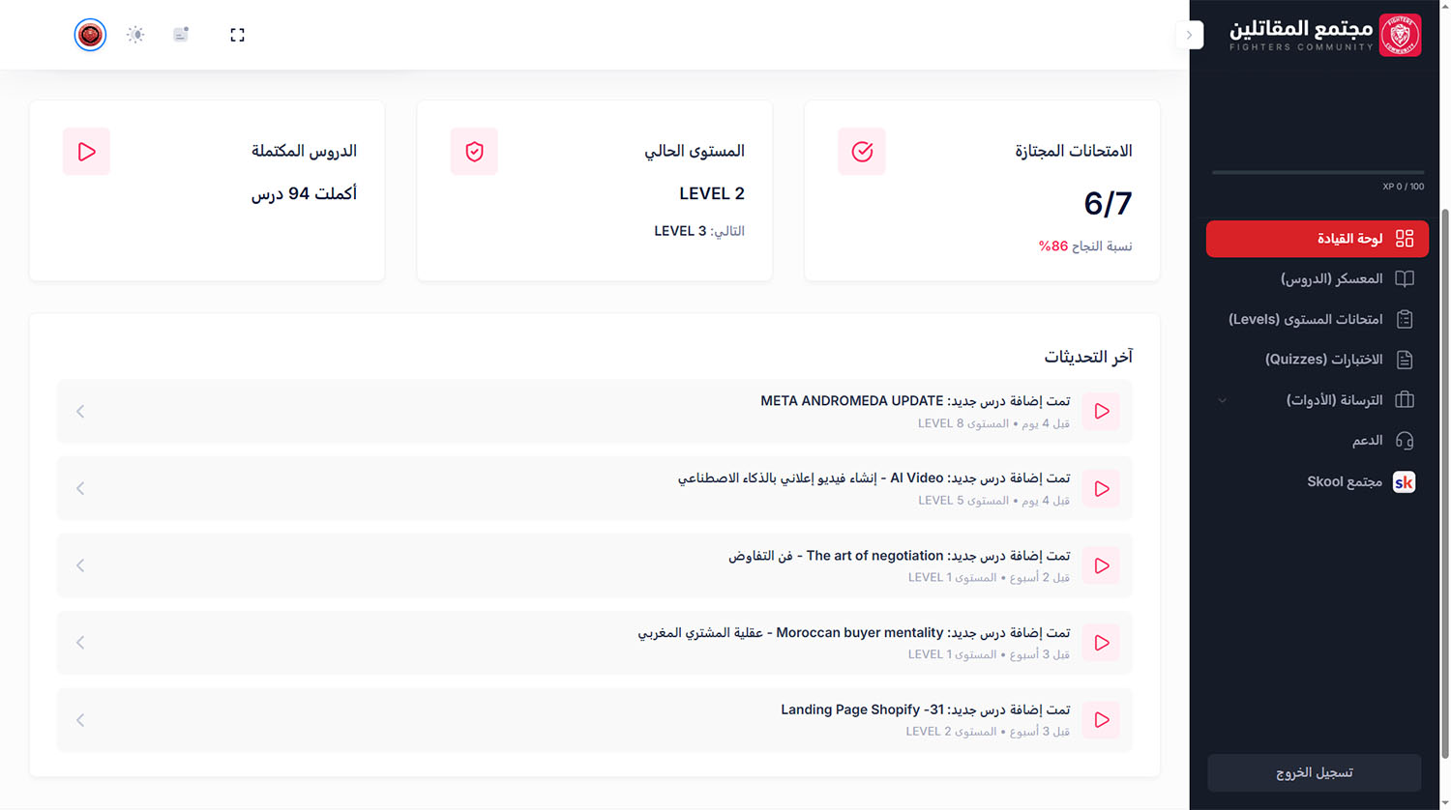This screenshot has height=810, width=1451.
Task: Click the Fighters Community logo
Action: (x=1324, y=35)
